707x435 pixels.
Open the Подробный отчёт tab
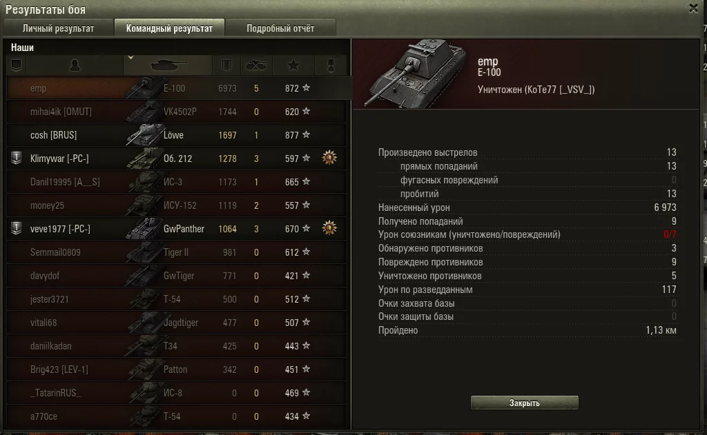pos(280,28)
